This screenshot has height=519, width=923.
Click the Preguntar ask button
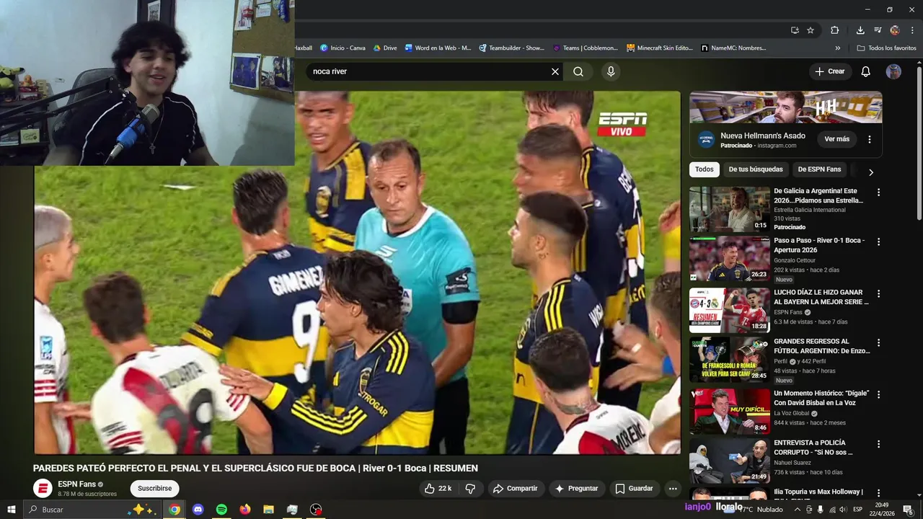576,488
